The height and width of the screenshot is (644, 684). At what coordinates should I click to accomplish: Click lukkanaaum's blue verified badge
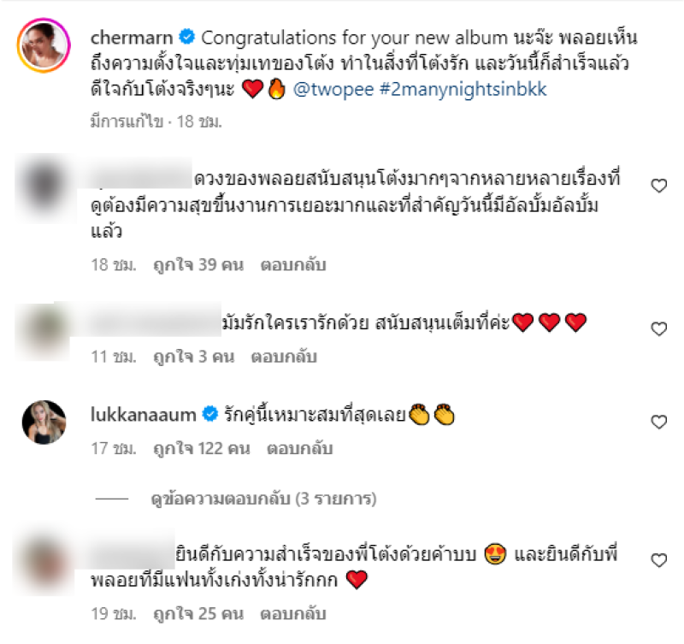click(210, 414)
